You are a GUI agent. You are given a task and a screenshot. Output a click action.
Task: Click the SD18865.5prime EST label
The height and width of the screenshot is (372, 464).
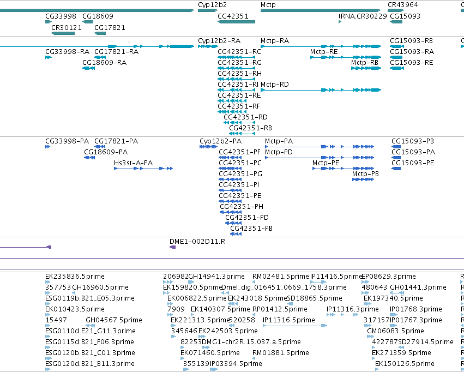click(315, 298)
